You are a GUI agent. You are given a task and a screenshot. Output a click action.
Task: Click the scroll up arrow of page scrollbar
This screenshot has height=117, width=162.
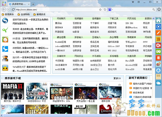pos(153,19)
